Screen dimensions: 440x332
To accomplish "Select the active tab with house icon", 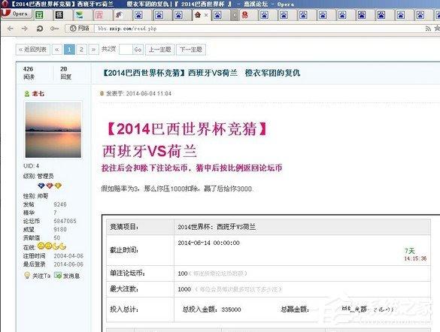I will (x=198, y=15).
